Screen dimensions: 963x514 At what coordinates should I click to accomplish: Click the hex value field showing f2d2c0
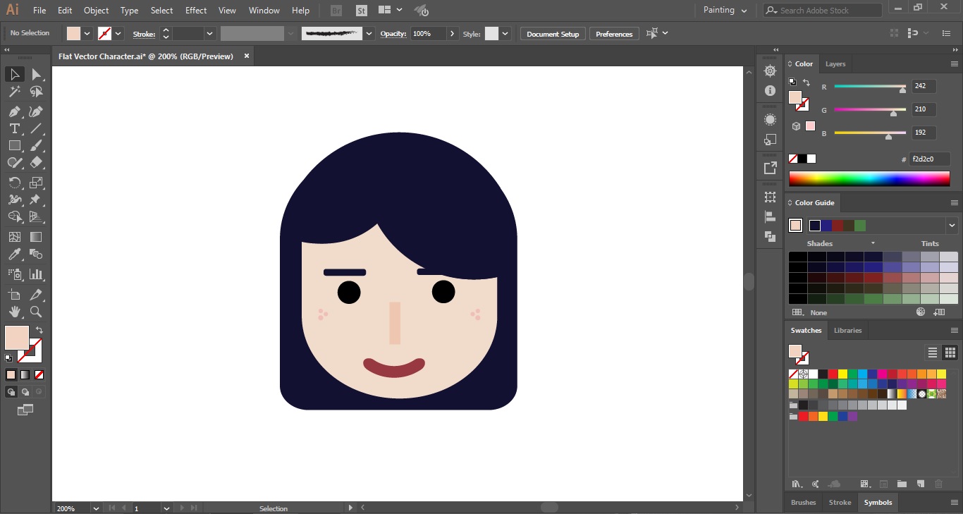point(930,159)
